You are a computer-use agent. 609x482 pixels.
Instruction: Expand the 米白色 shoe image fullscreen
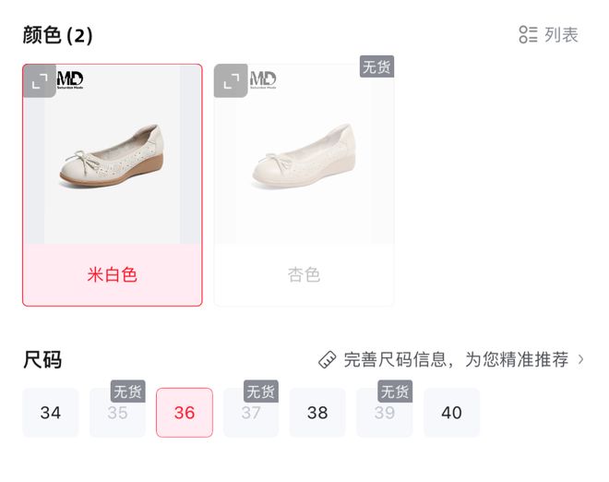pyautogui.click(x=40, y=81)
